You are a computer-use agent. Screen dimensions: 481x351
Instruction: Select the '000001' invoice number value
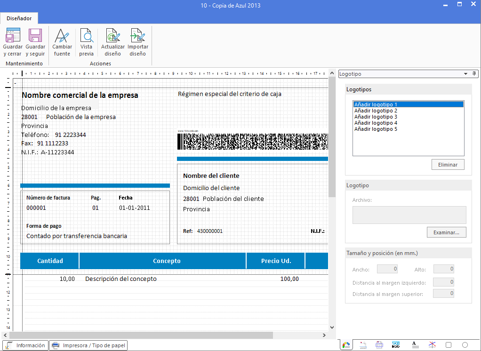(36, 208)
